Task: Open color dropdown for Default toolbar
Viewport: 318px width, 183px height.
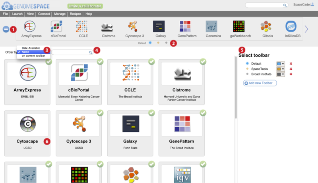Action: 281,64
